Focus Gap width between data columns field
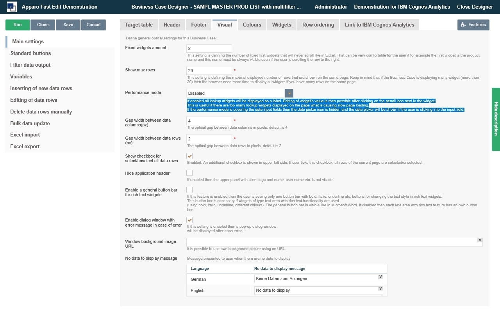 (x=209, y=121)
